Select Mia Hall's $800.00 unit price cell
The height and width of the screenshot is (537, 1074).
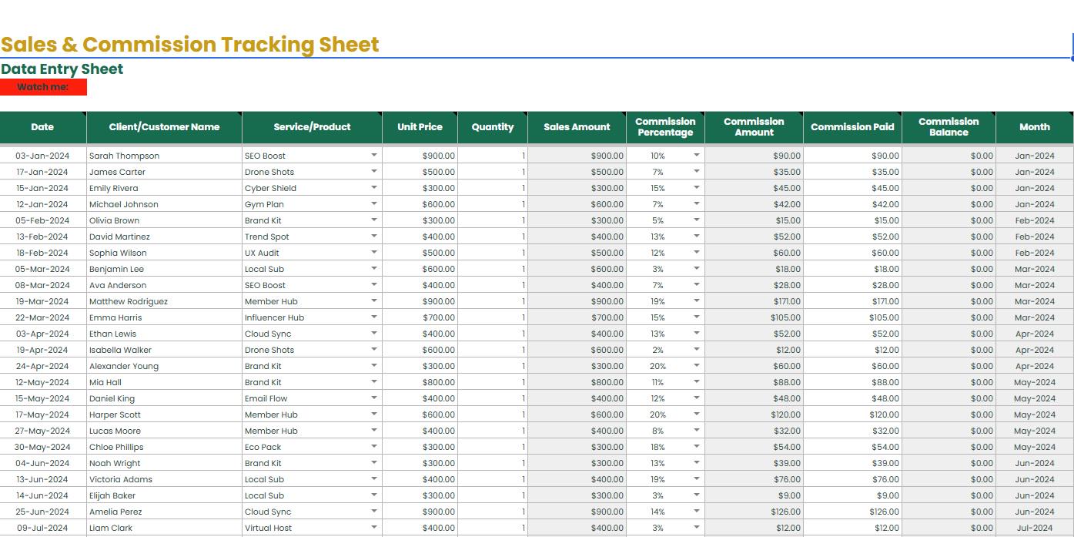(x=420, y=382)
